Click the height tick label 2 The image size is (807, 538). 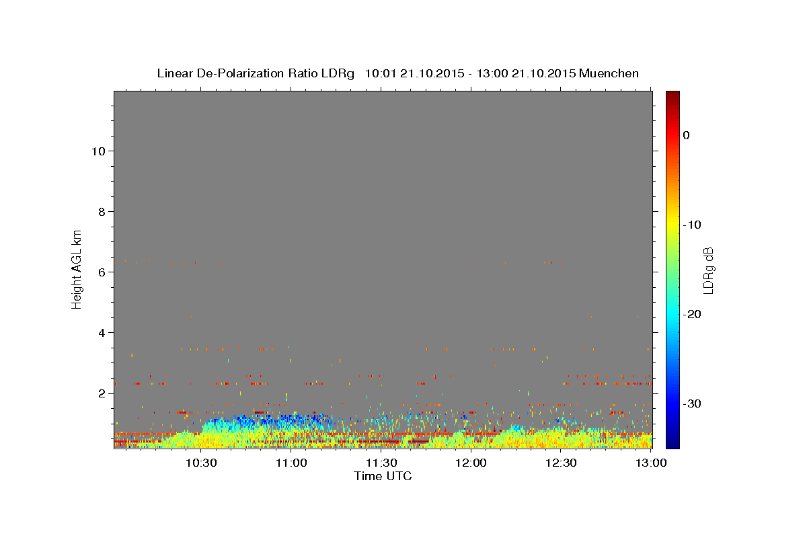point(102,393)
